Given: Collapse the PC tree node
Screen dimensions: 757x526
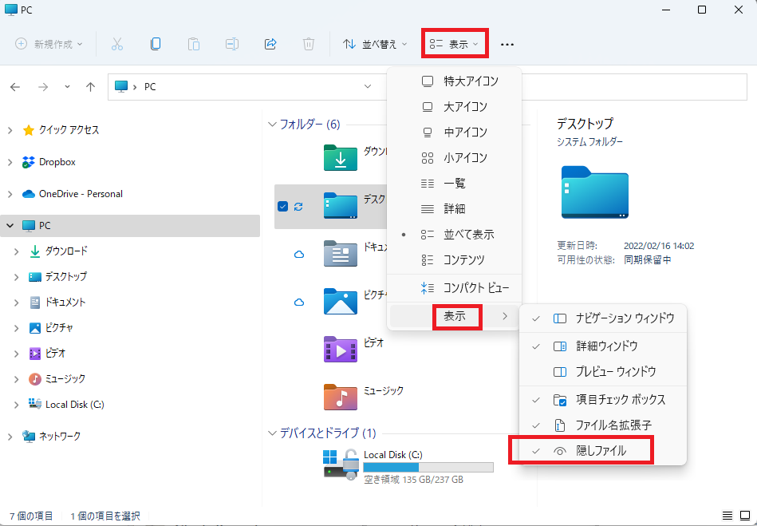Looking at the screenshot, I should click(10, 226).
